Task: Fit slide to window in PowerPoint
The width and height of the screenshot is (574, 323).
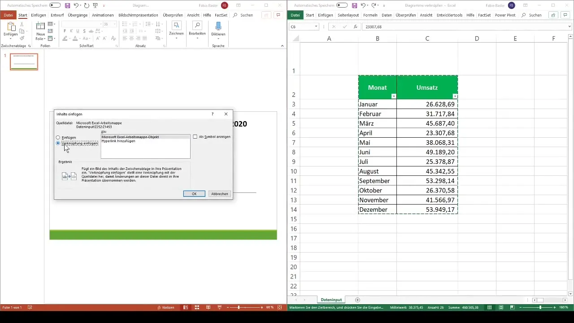Action: click(x=280, y=307)
